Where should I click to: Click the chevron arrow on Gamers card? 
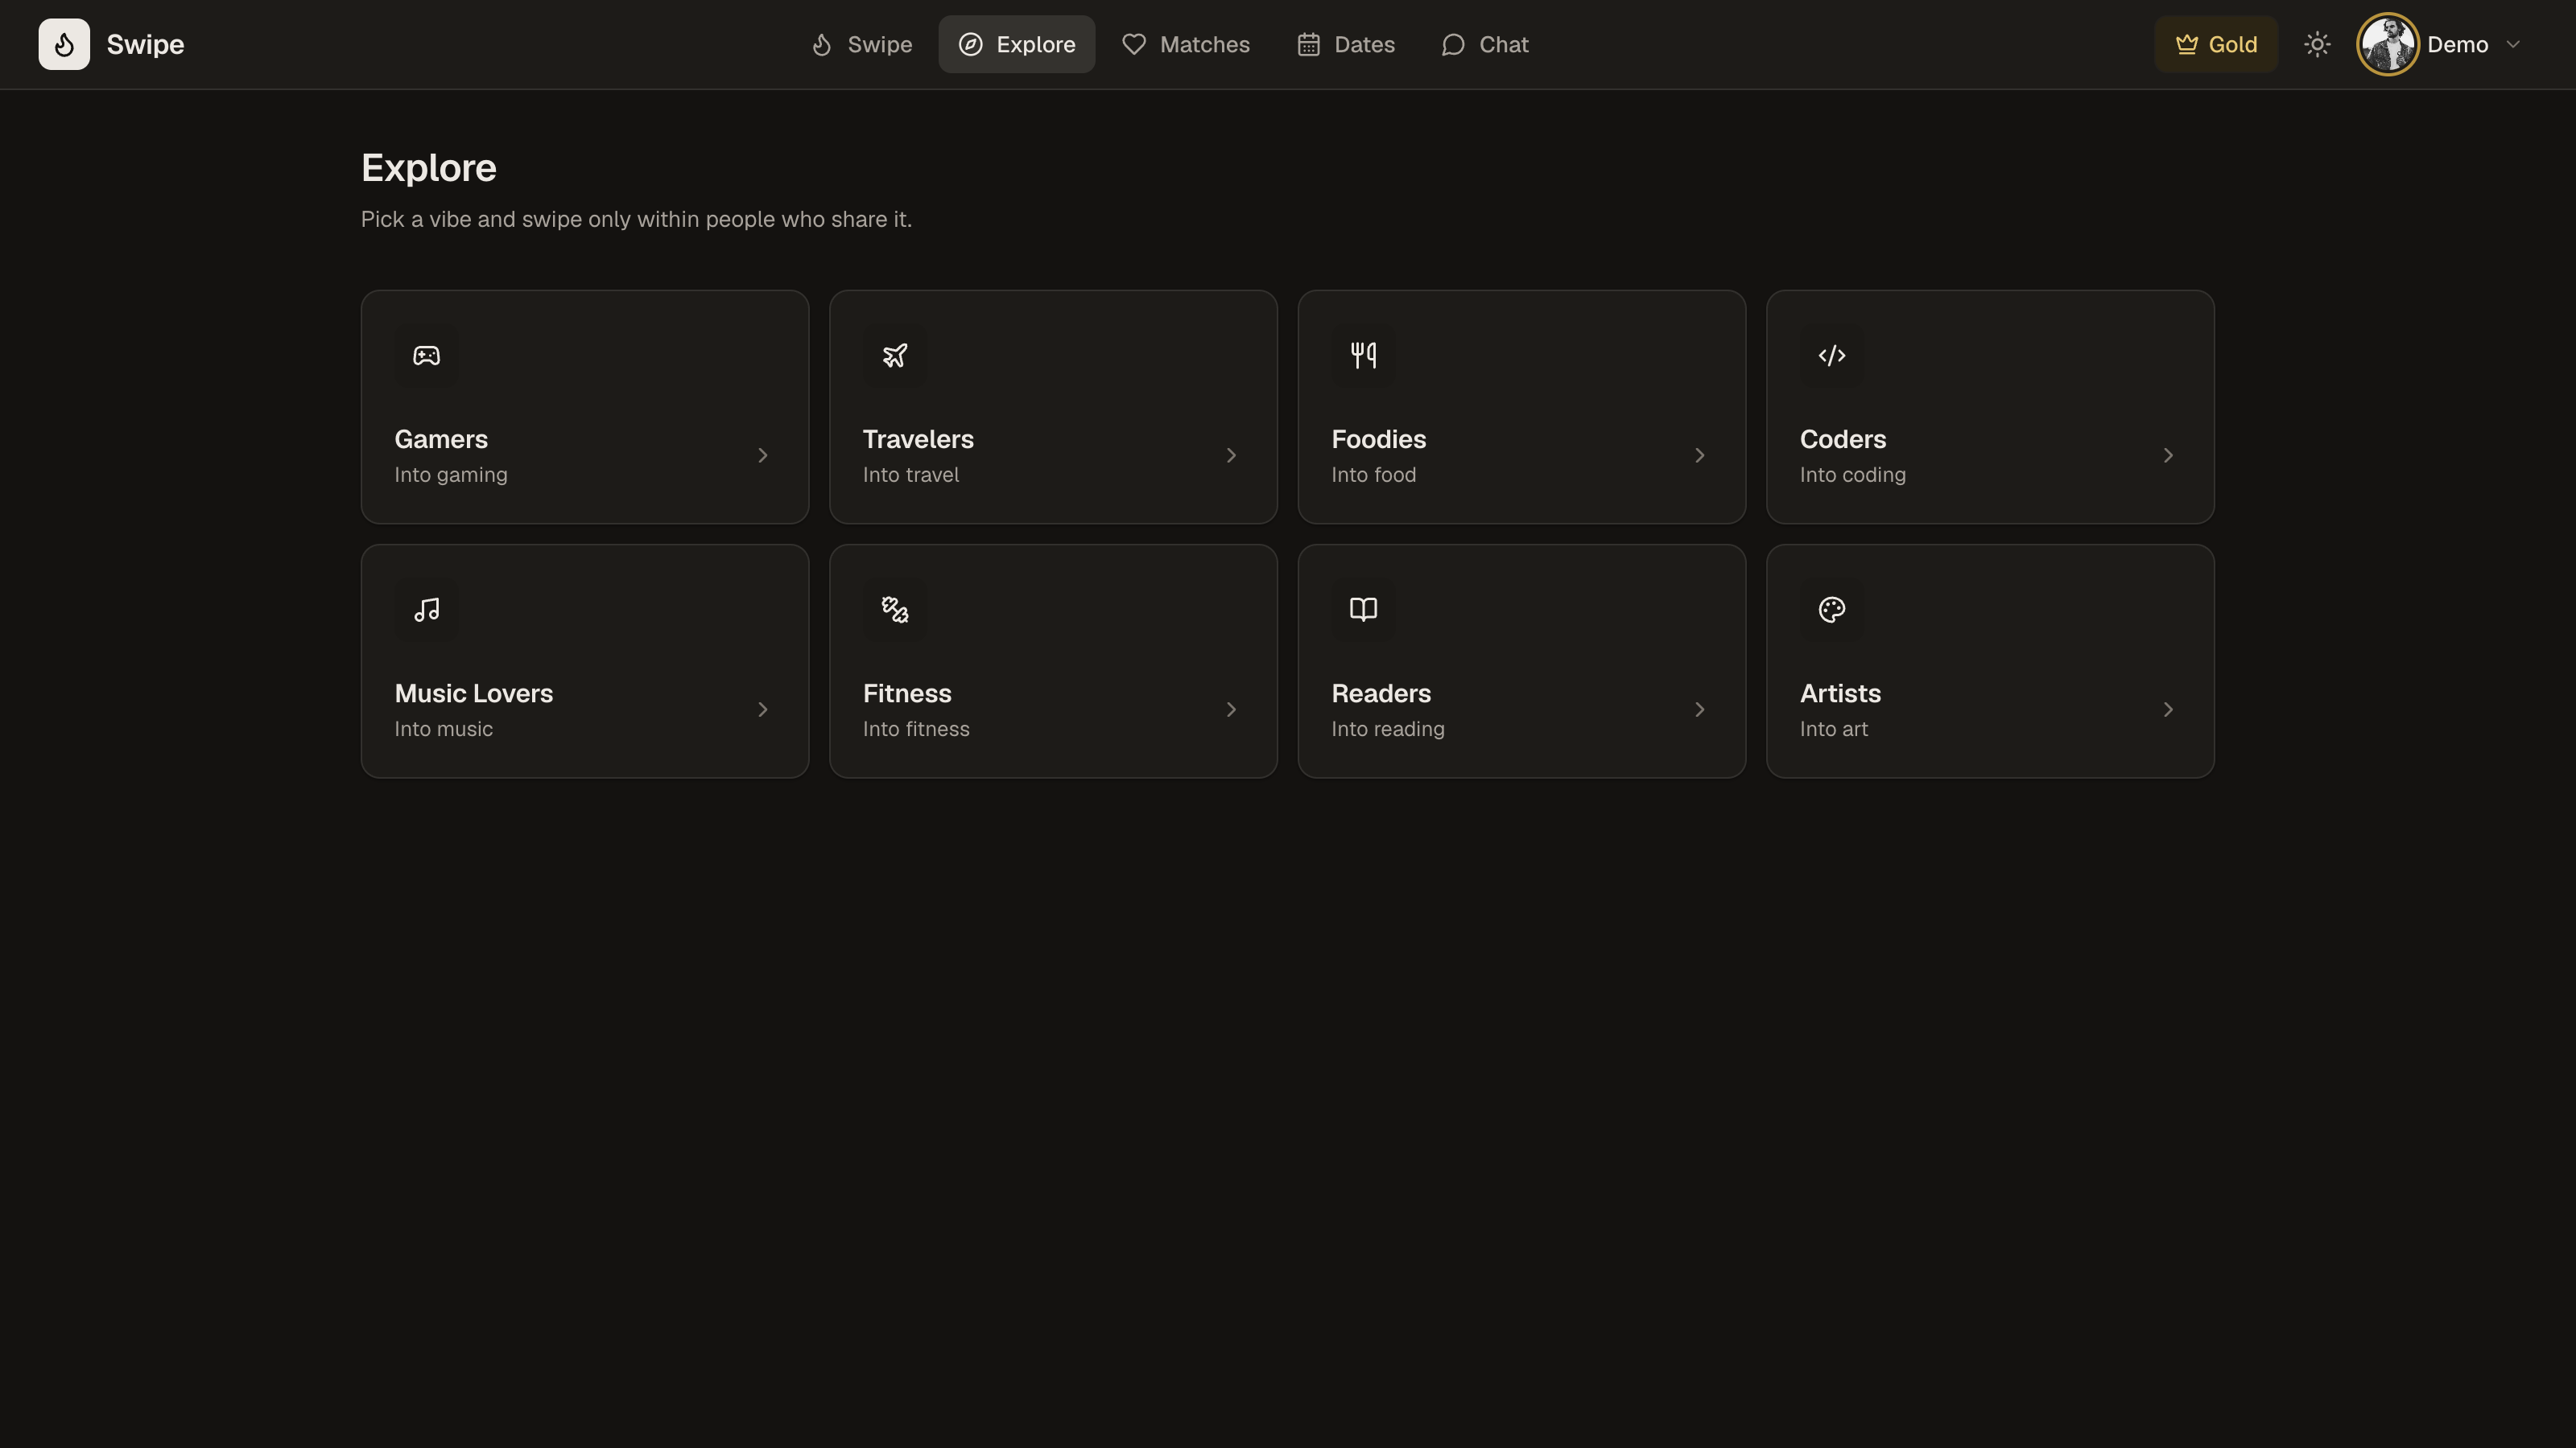pos(763,455)
